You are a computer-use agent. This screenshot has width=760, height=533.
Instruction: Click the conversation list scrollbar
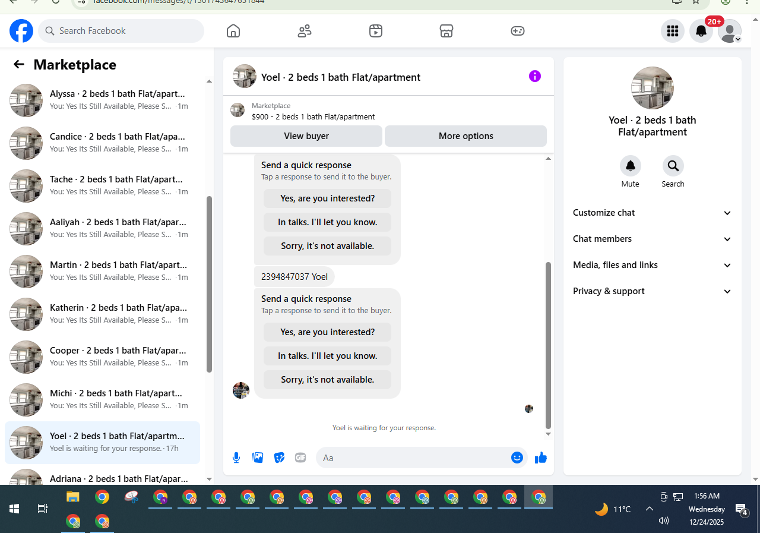pos(209,284)
